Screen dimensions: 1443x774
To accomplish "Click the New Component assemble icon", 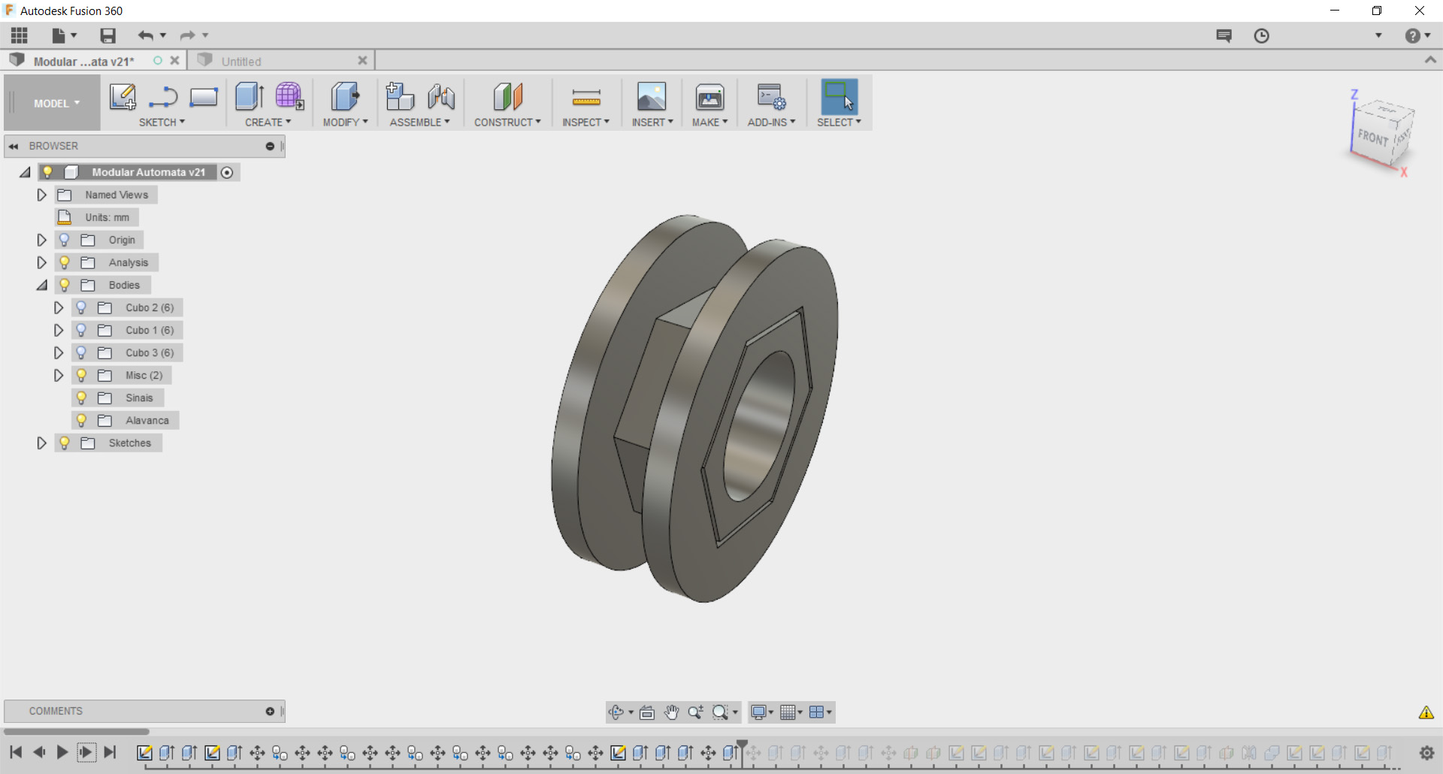I will [400, 97].
